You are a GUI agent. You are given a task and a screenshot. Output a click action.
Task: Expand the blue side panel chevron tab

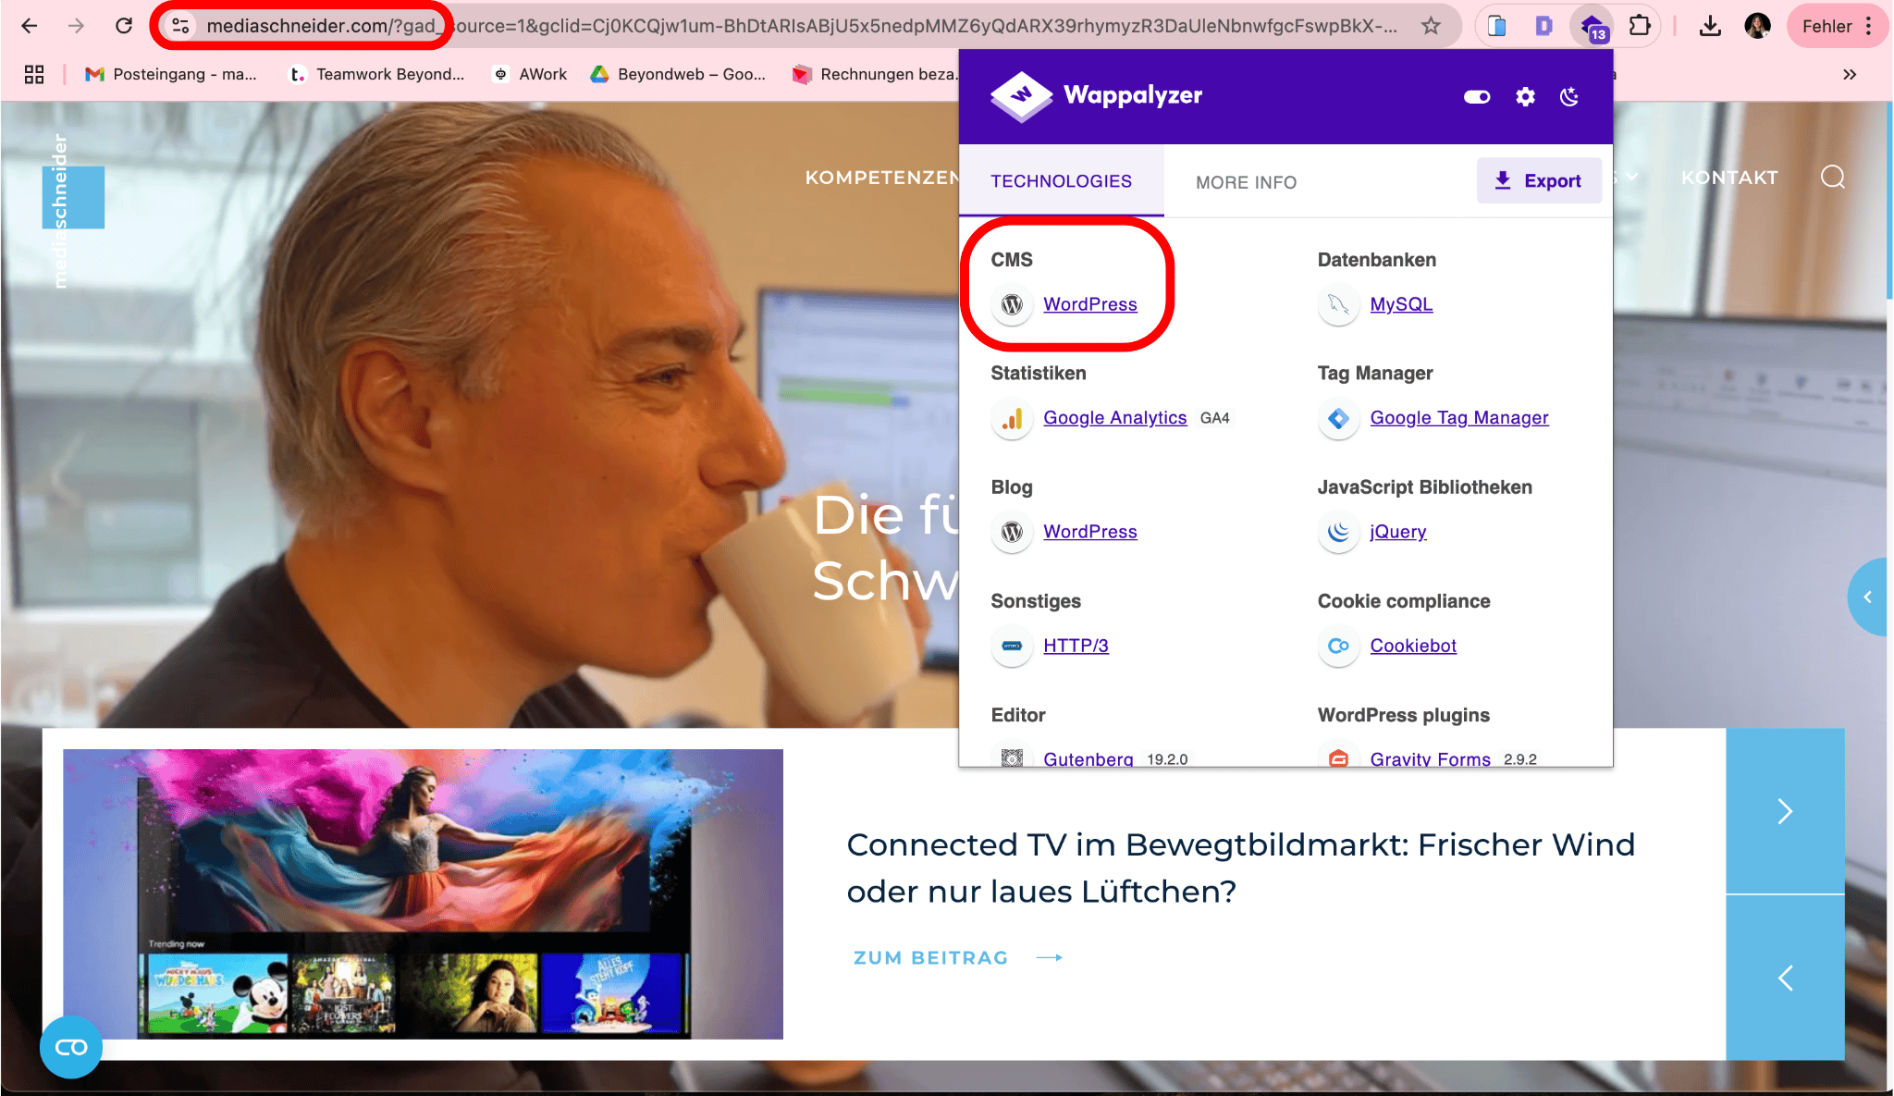click(x=1869, y=597)
